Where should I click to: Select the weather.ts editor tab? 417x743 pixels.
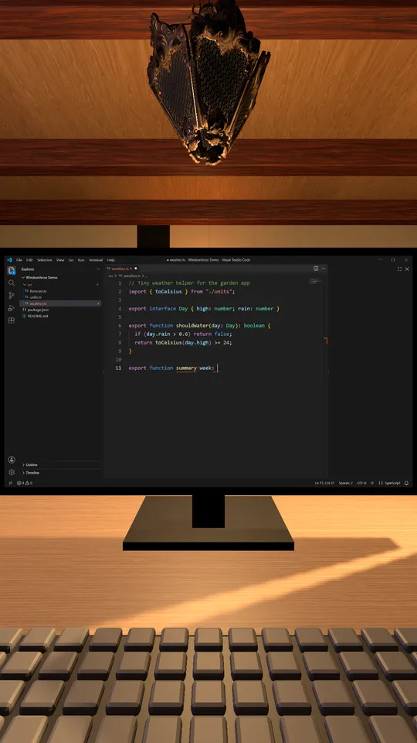[x=122, y=269]
